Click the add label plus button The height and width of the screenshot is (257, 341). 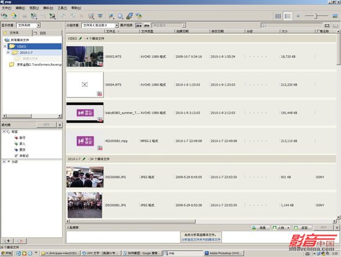7,241
